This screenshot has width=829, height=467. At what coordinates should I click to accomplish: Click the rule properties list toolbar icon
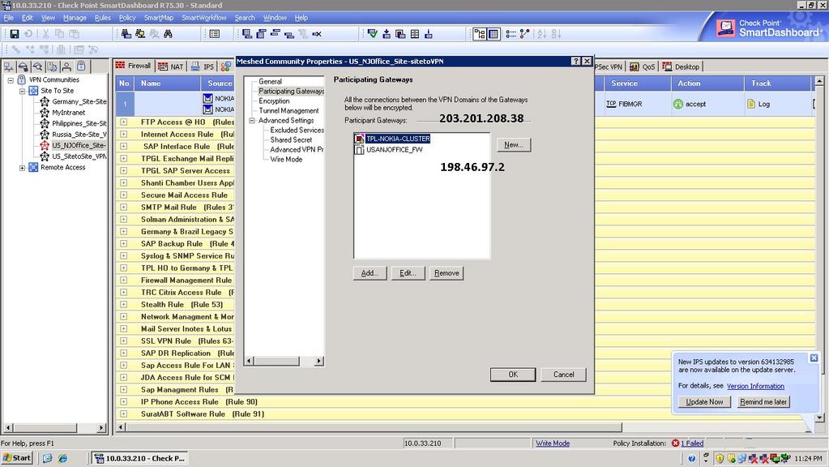215,34
